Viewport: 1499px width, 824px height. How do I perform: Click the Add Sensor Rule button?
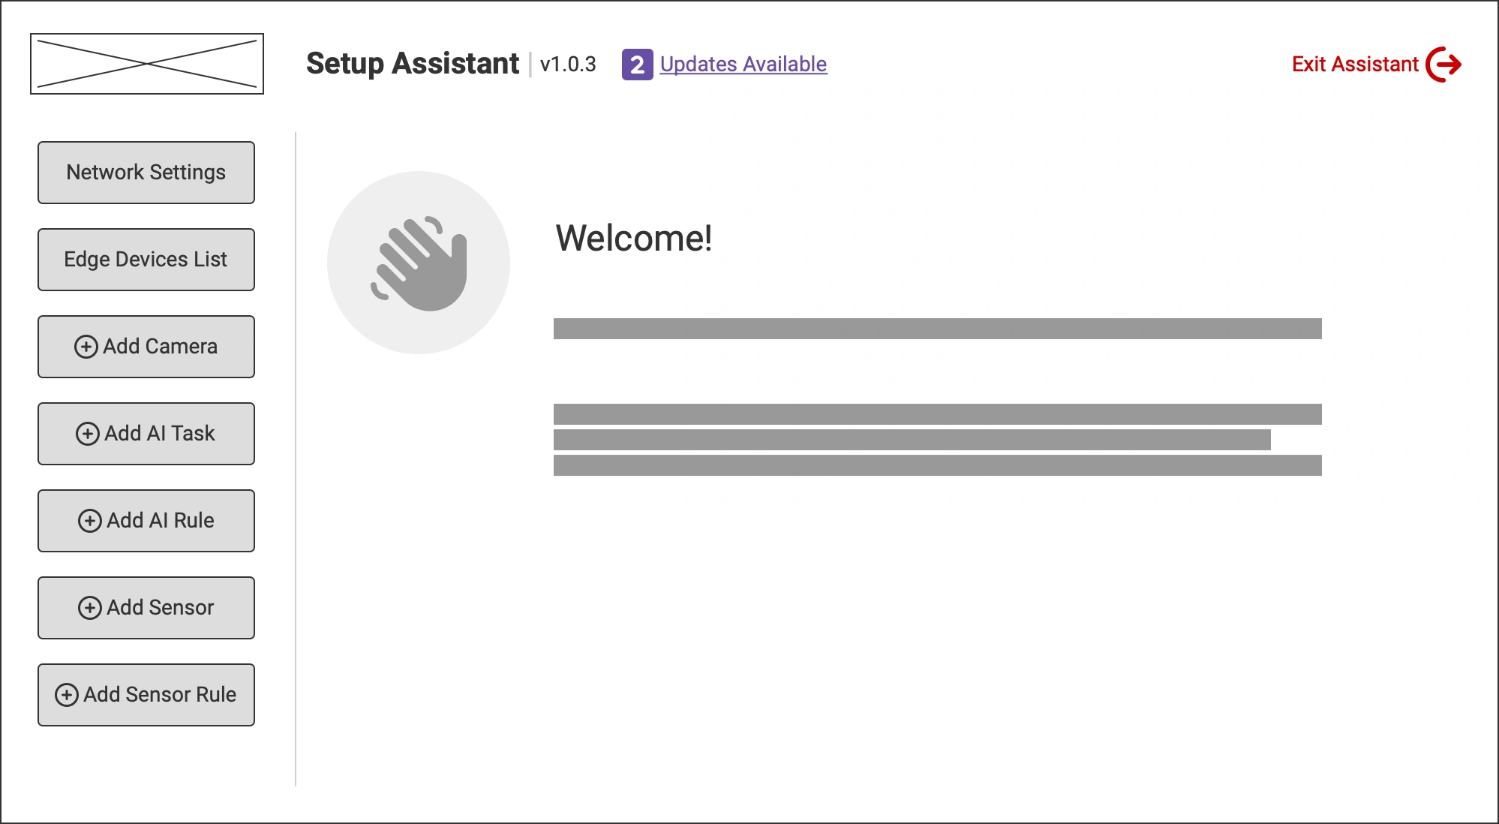pos(146,695)
